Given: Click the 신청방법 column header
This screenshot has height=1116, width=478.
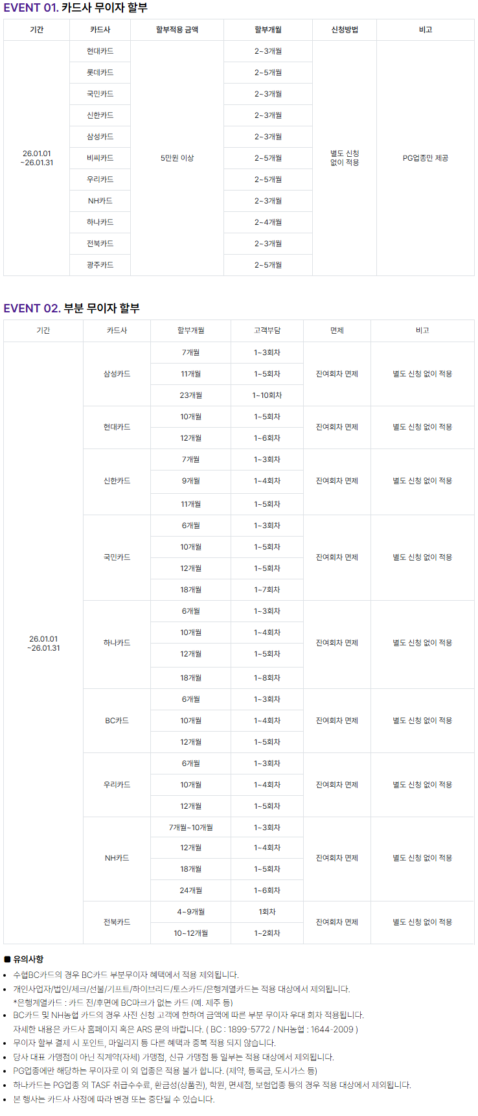Looking at the screenshot, I should [345, 30].
